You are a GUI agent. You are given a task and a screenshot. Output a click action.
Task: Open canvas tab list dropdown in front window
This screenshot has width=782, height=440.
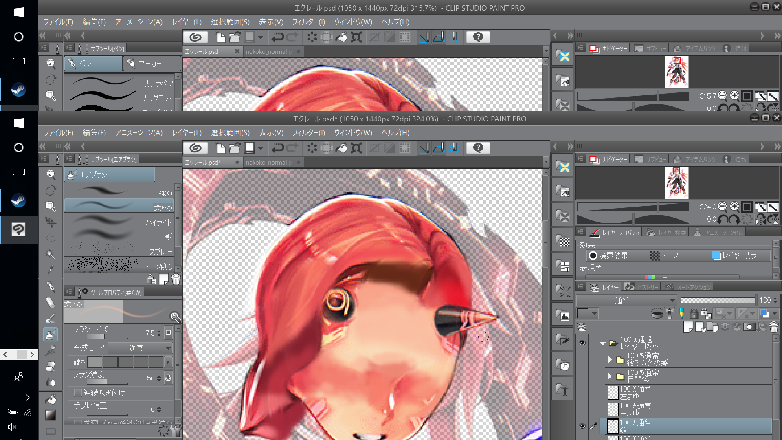coord(546,162)
